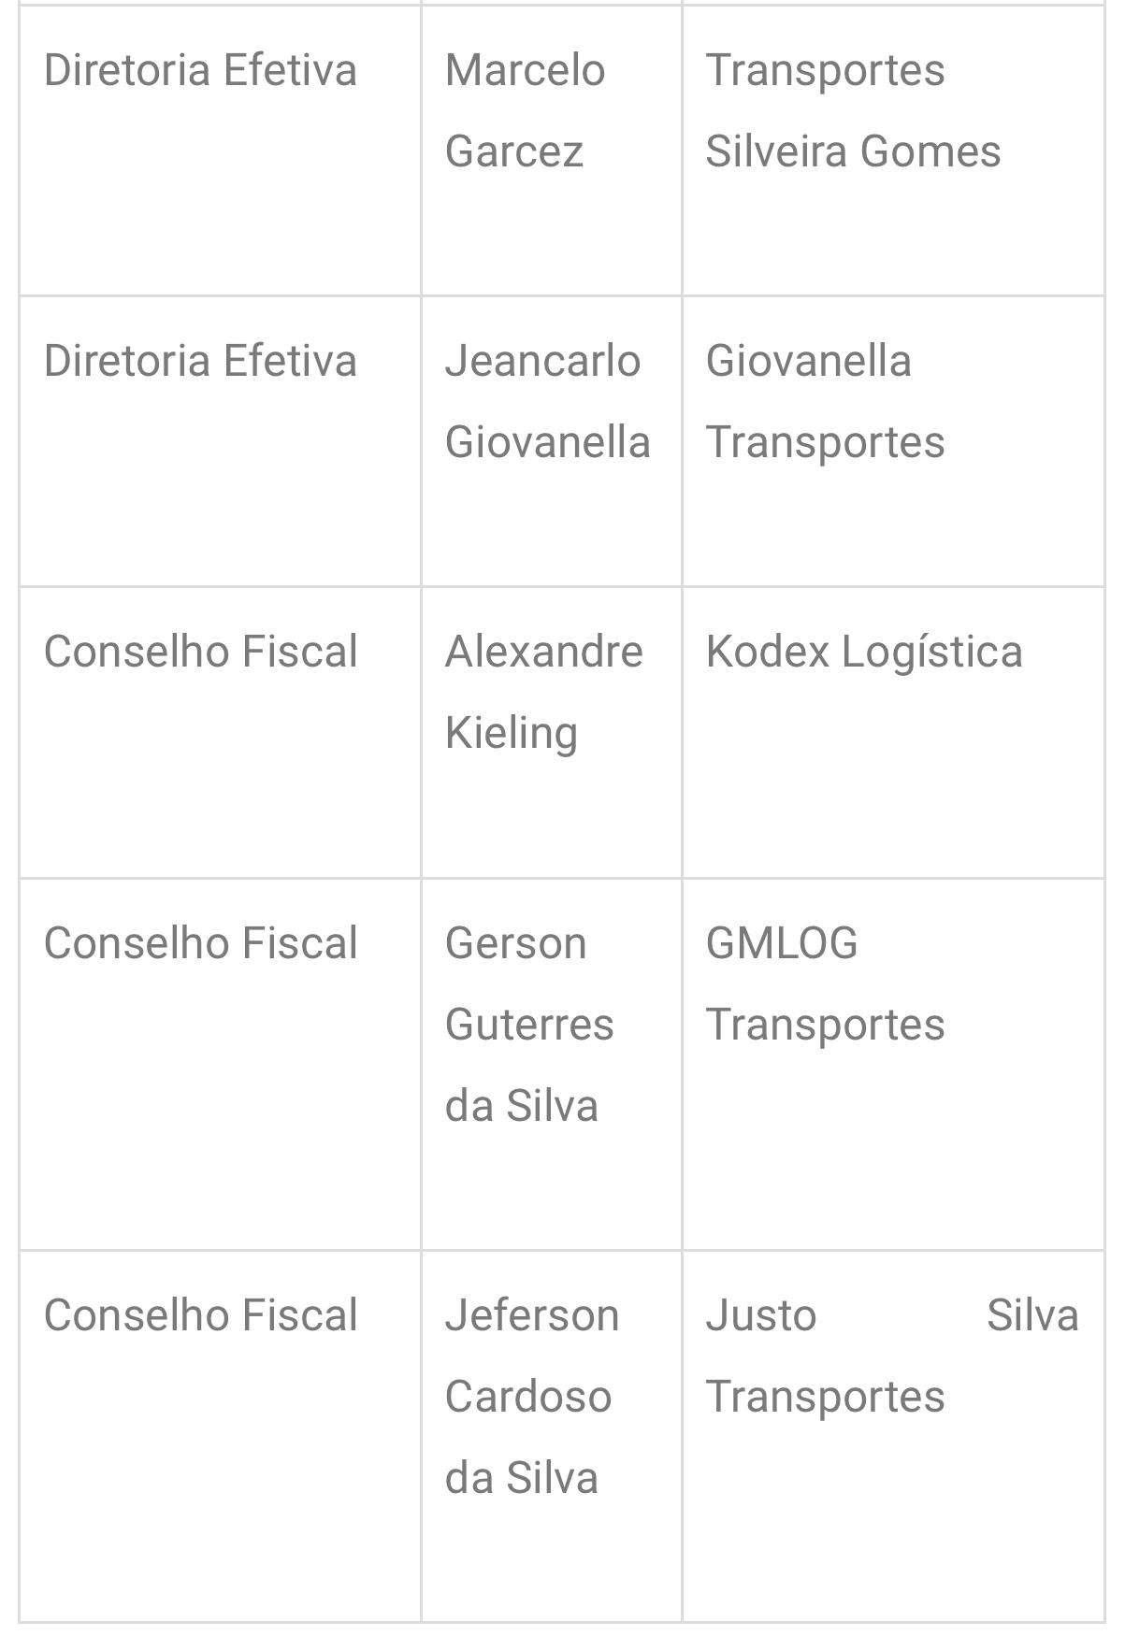
Task: Click the word Logística
Action: point(931,653)
